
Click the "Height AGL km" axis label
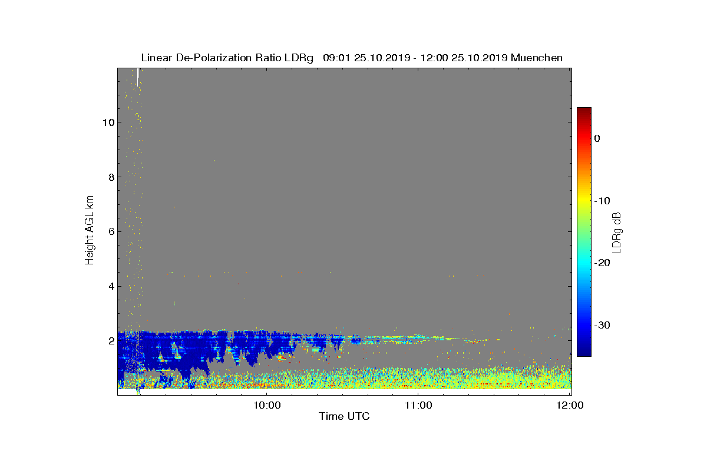point(90,230)
